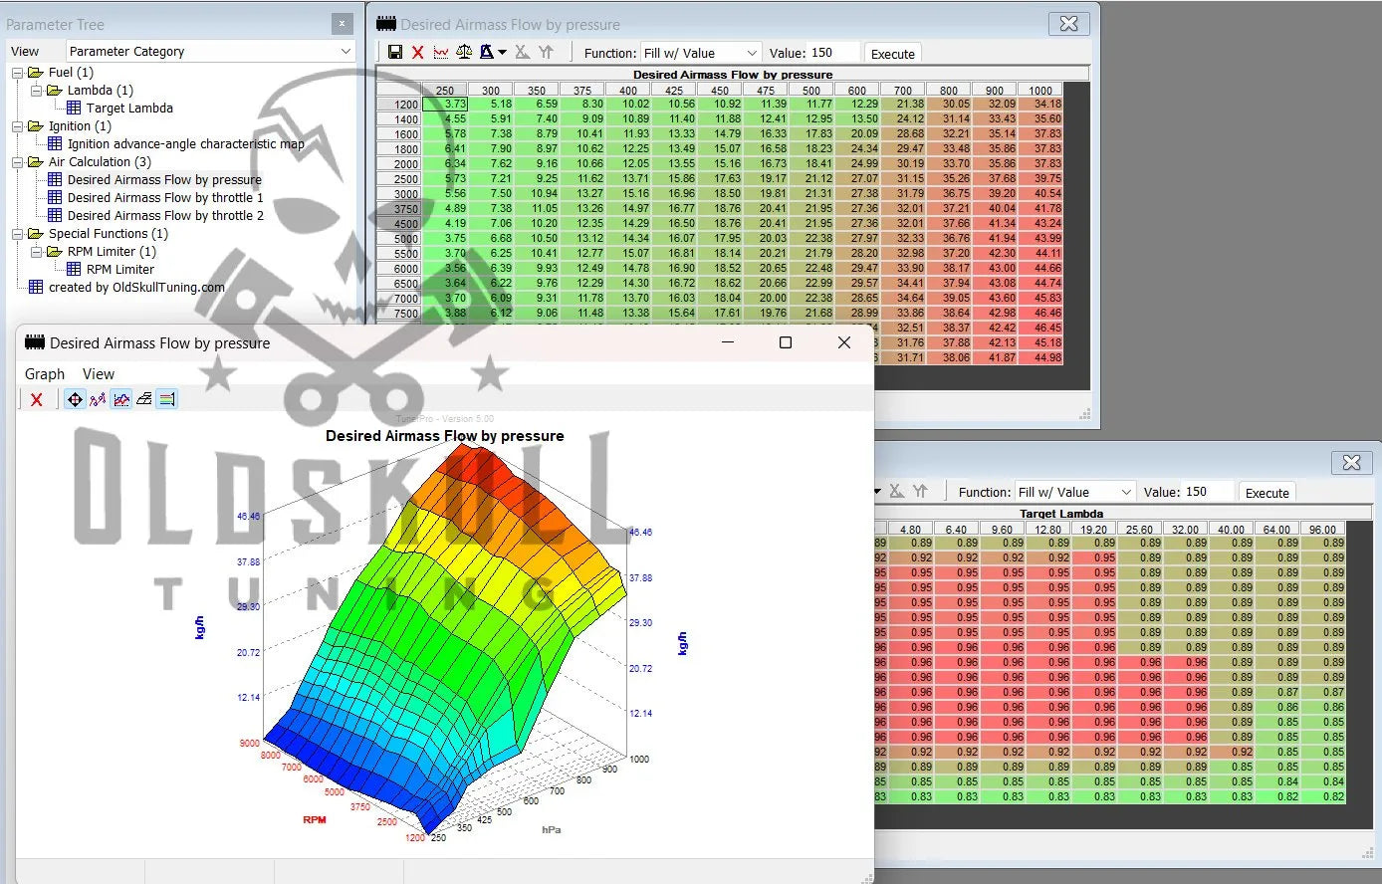Open the graph view icon in table toolbar
Viewport: 1382px width, 884px height.
441,53
